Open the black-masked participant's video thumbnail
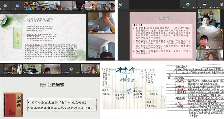The height and width of the screenshot is (119, 224). [103, 6]
